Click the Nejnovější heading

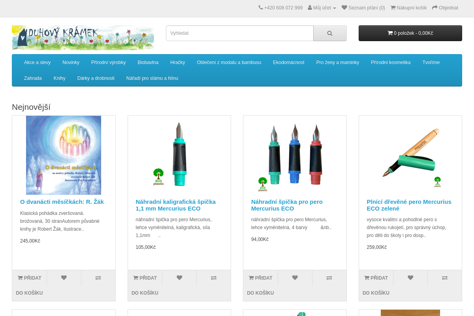[x=31, y=107]
